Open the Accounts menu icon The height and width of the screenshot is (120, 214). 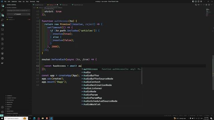point(2,107)
